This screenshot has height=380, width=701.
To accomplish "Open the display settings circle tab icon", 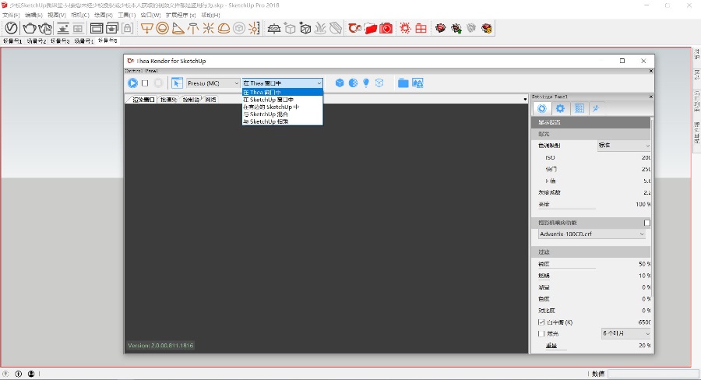I will coord(542,108).
